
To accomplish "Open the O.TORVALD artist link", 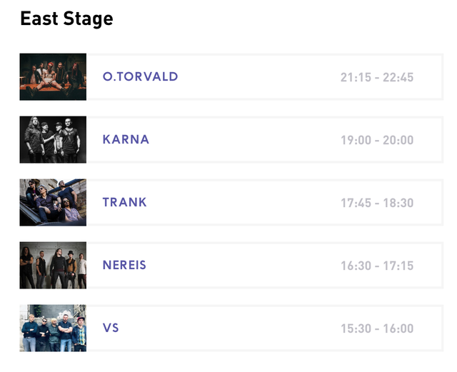I will point(140,77).
